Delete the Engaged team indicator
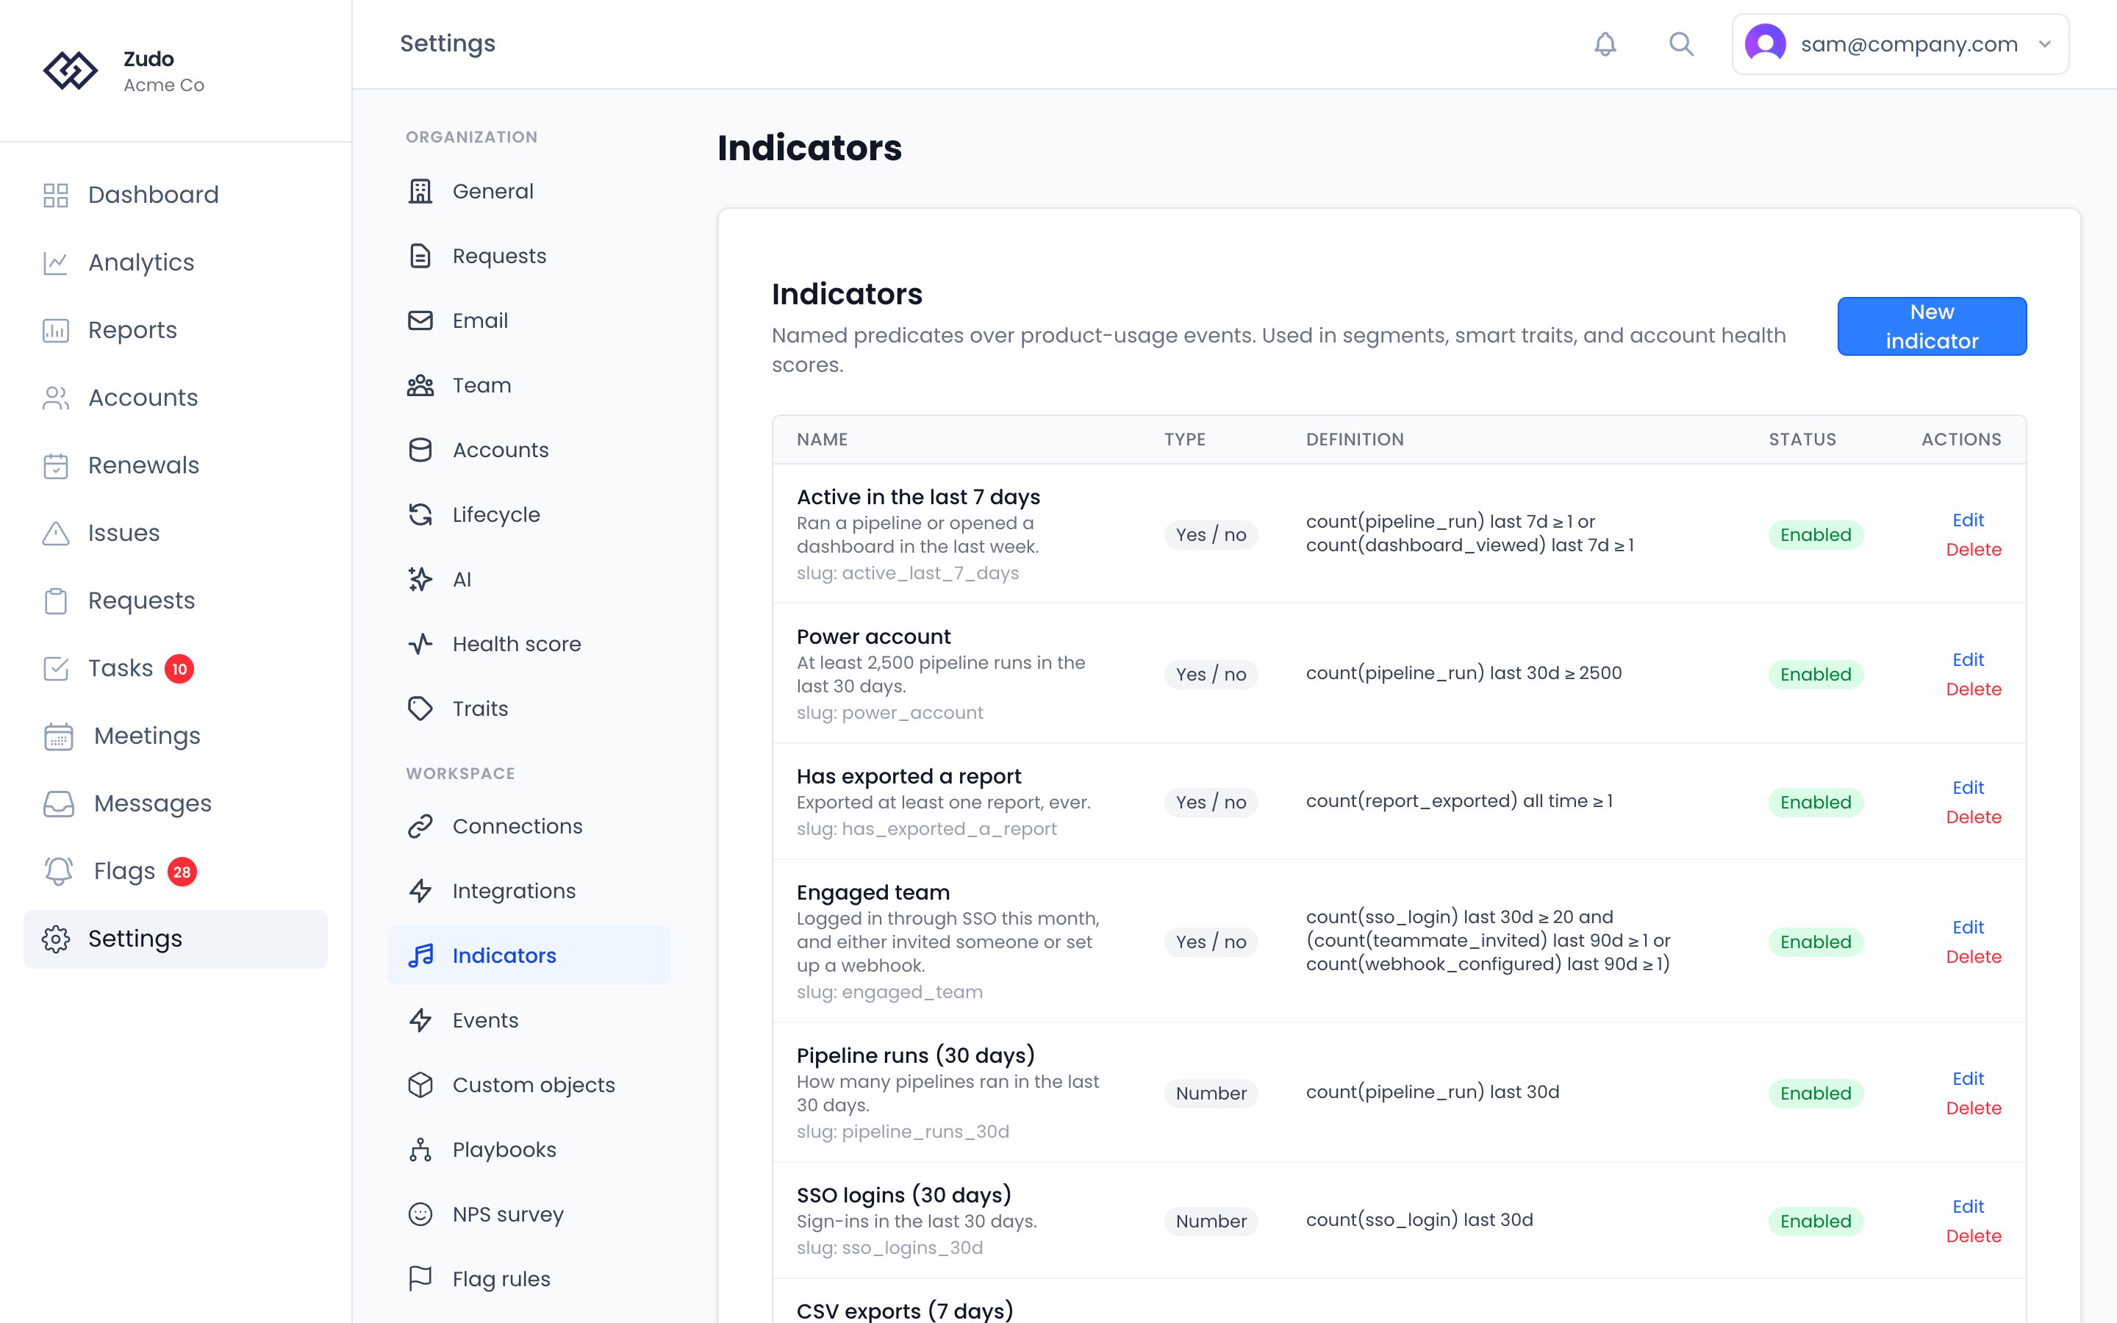 (x=1974, y=957)
